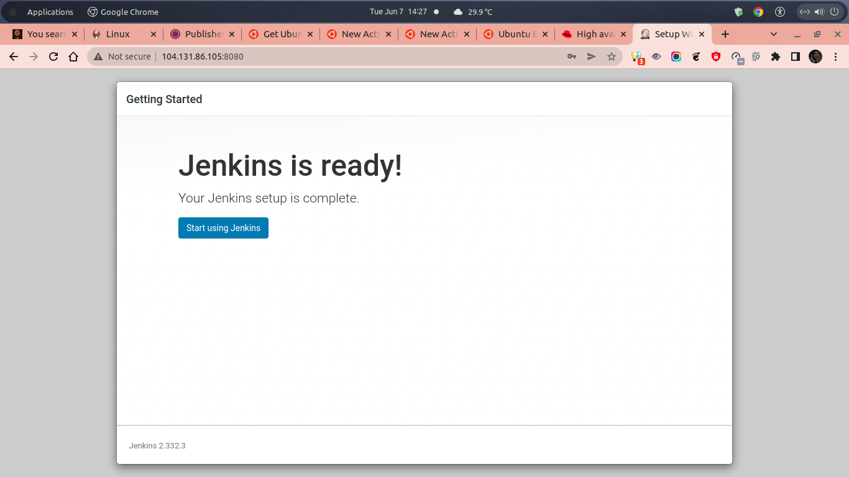Screen dimensions: 849x477
Task: Open the clock showing Tue Jun 7 14:27
Action: click(398, 12)
